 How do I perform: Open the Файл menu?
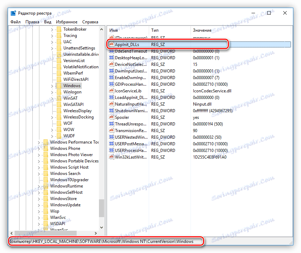tap(15, 22)
